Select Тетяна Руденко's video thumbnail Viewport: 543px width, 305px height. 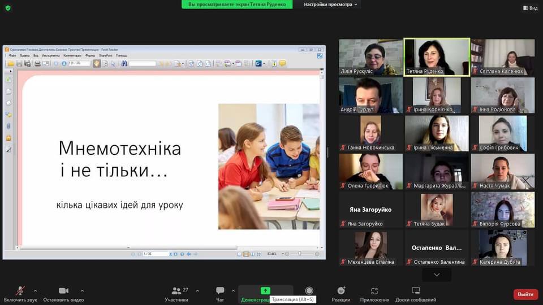click(437, 56)
